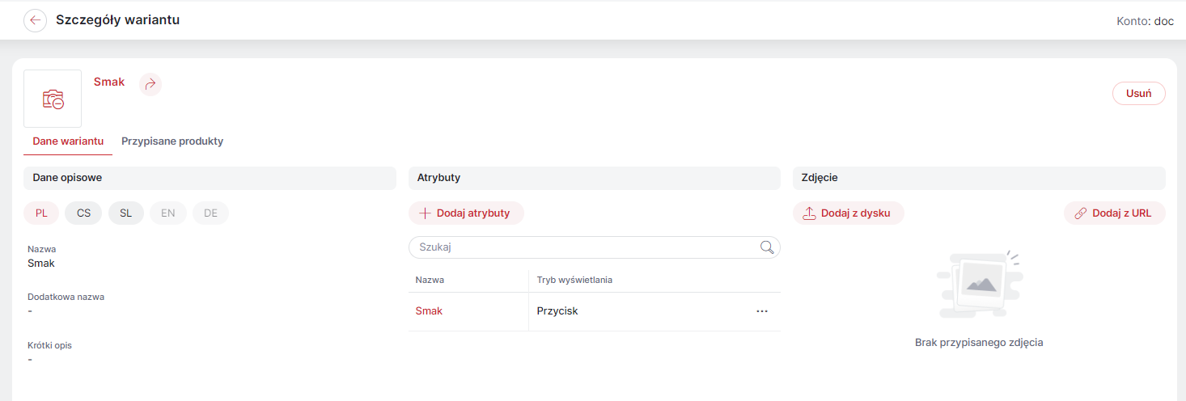The height and width of the screenshot is (401, 1186).
Task: Open the Przypisane produkty tab
Action: 172,141
